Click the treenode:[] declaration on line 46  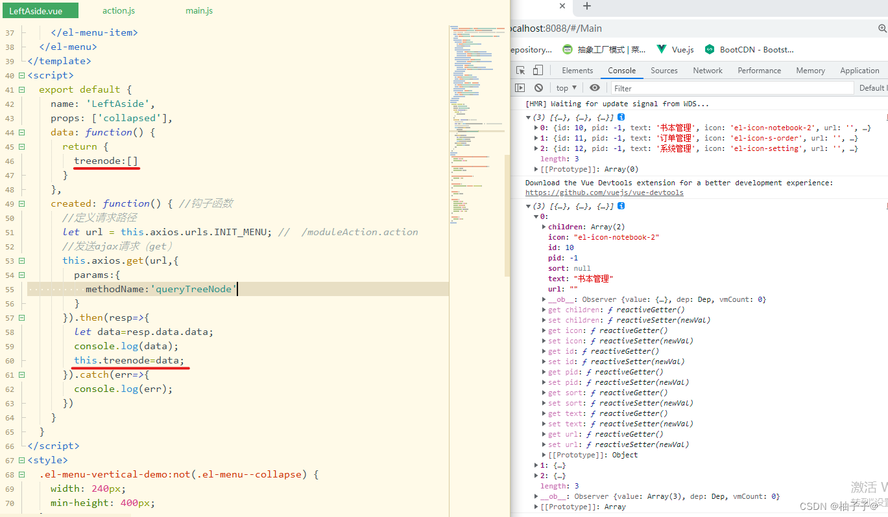pos(106,161)
